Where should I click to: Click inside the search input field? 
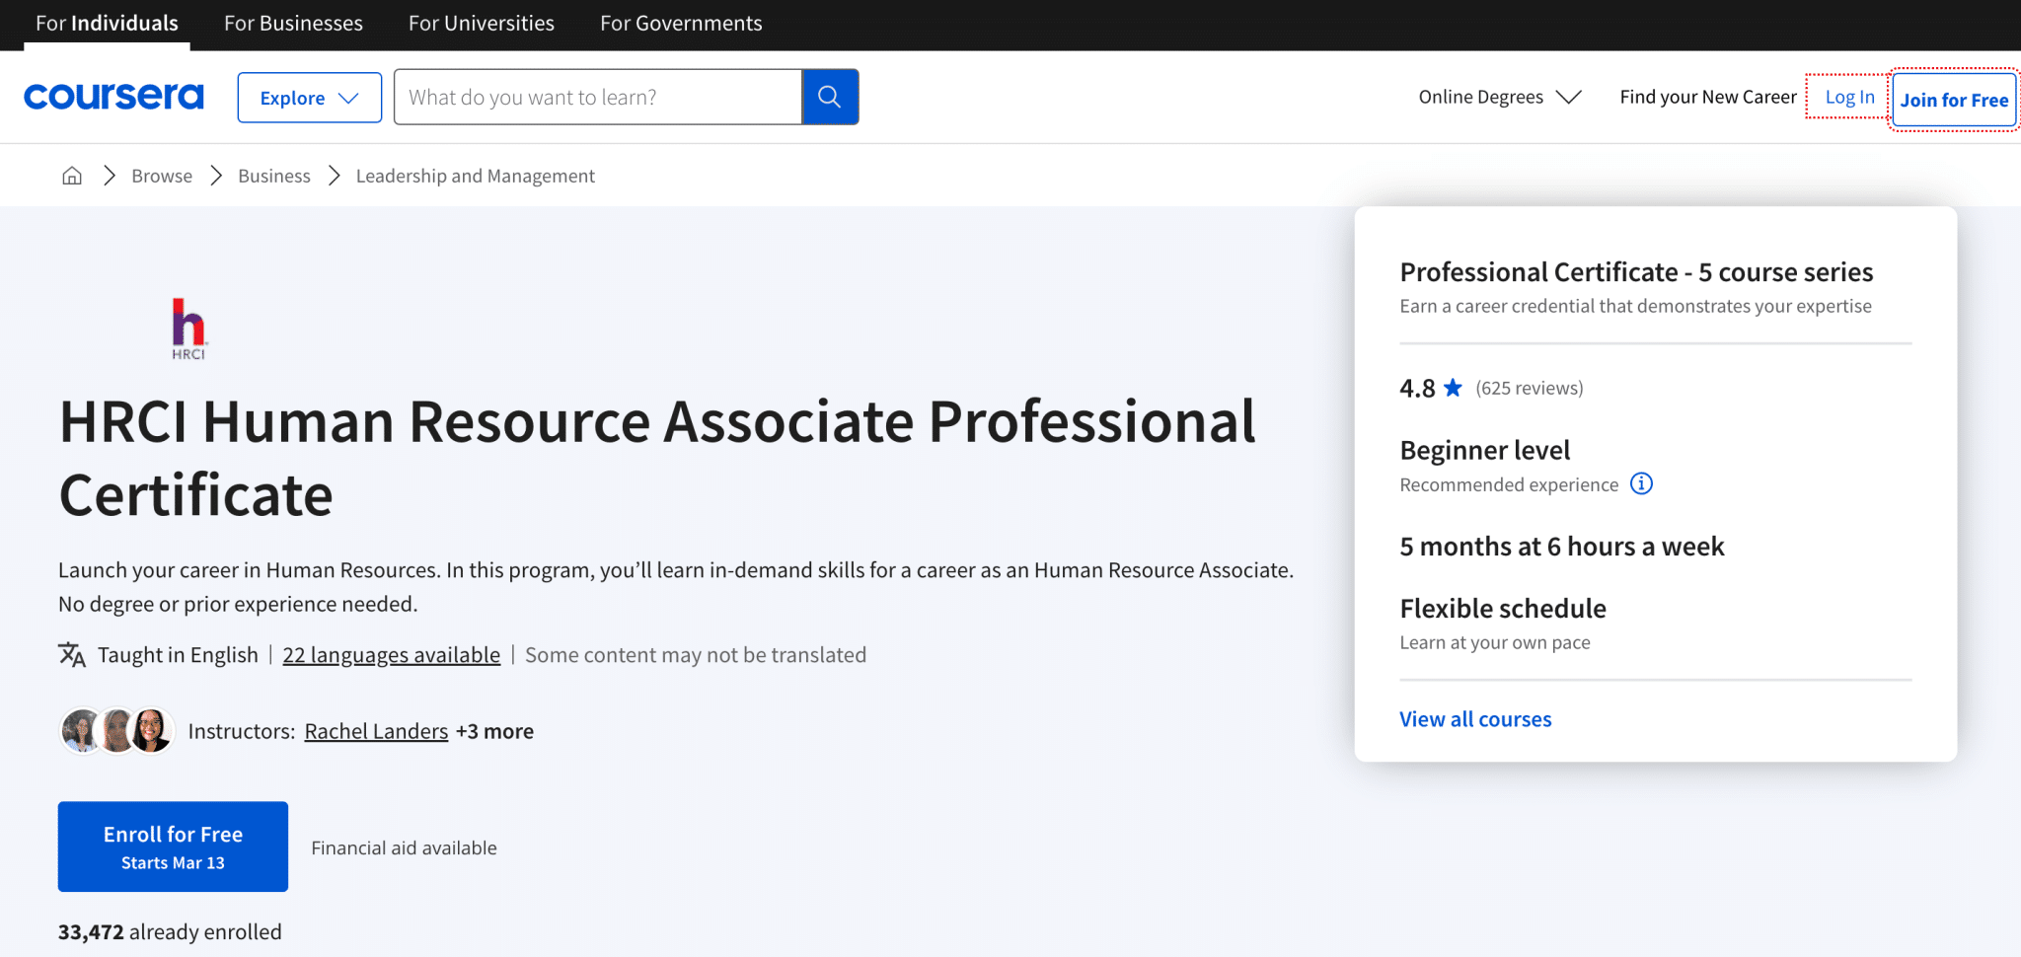coord(592,97)
